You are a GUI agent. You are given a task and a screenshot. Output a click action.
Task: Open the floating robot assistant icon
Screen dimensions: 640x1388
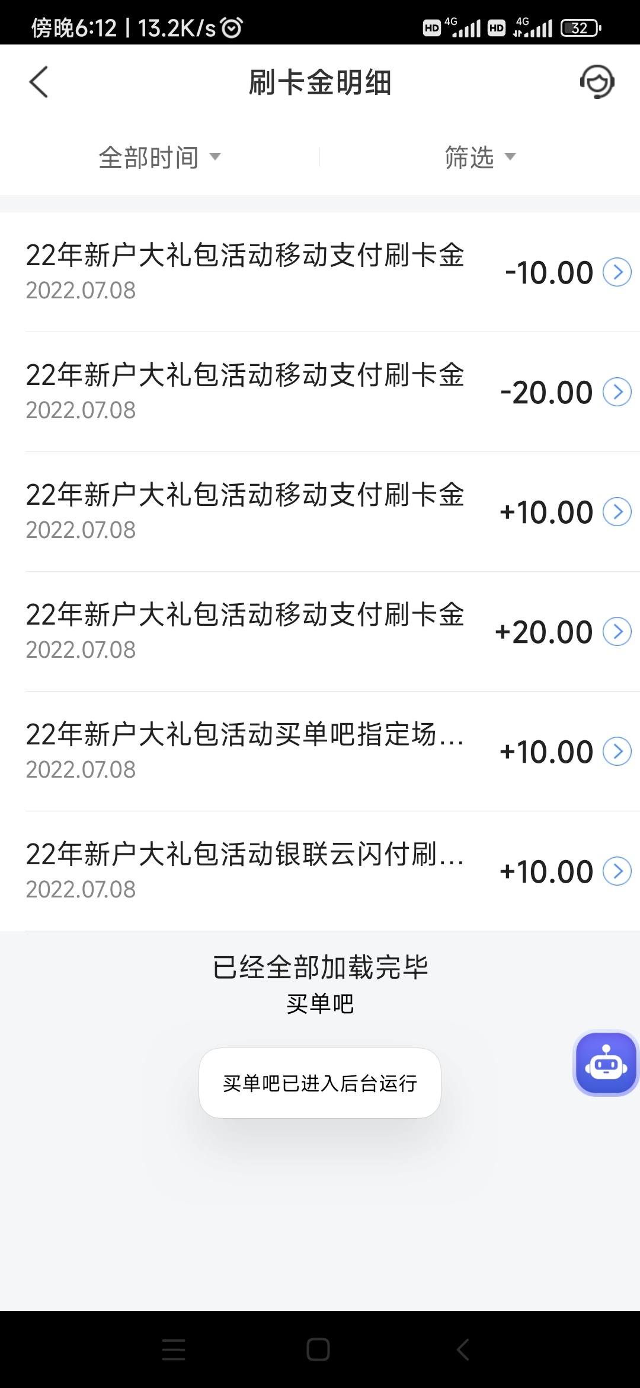[606, 1063]
